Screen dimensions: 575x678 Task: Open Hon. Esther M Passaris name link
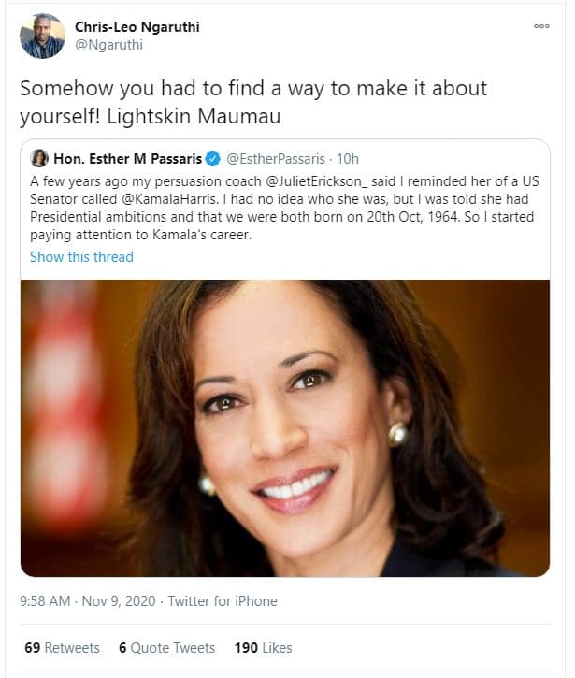(x=126, y=158)
